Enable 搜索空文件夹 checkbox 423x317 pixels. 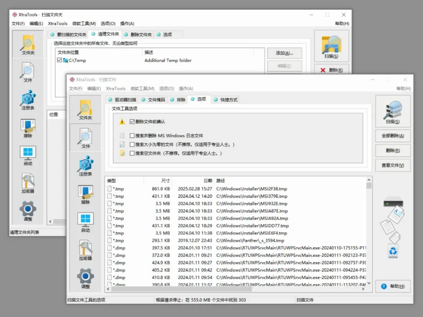point(132,153)
